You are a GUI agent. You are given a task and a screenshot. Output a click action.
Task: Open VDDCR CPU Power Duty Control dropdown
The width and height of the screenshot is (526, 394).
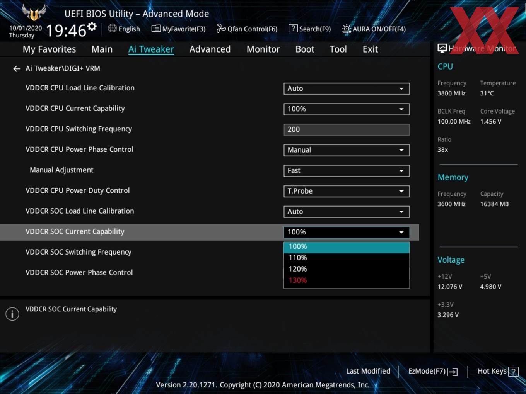[x=347, y=191]
